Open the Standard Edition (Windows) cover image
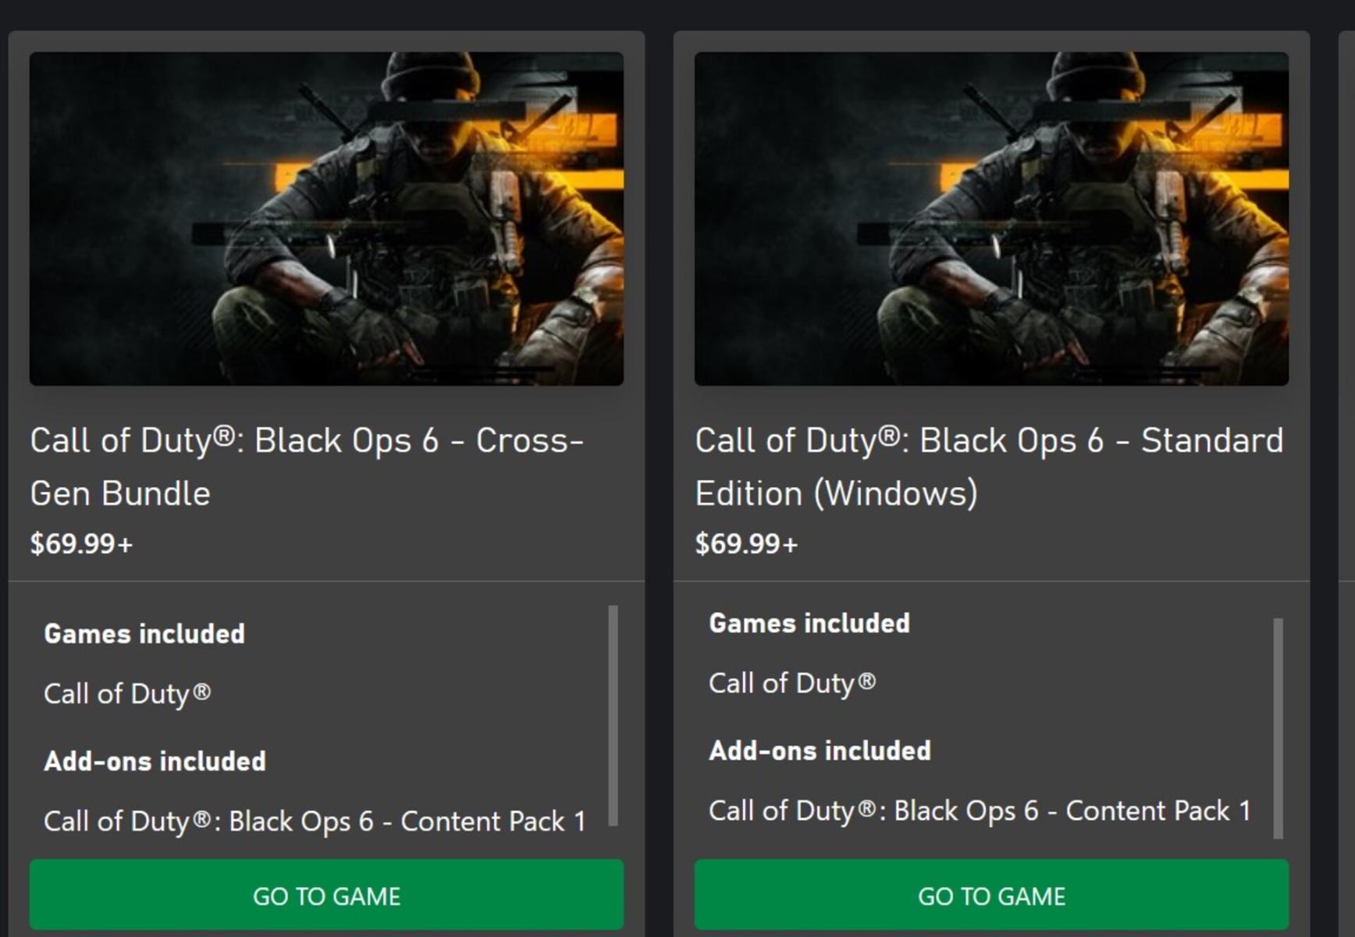1355x937 pixels. [x=991, y=219]
